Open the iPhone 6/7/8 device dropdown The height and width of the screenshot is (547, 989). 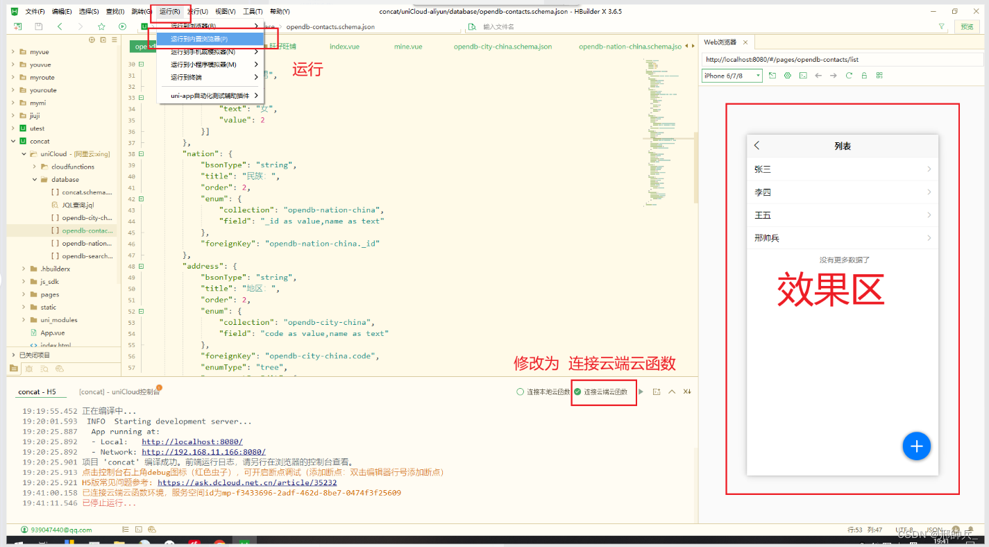(x=732, y=75)
